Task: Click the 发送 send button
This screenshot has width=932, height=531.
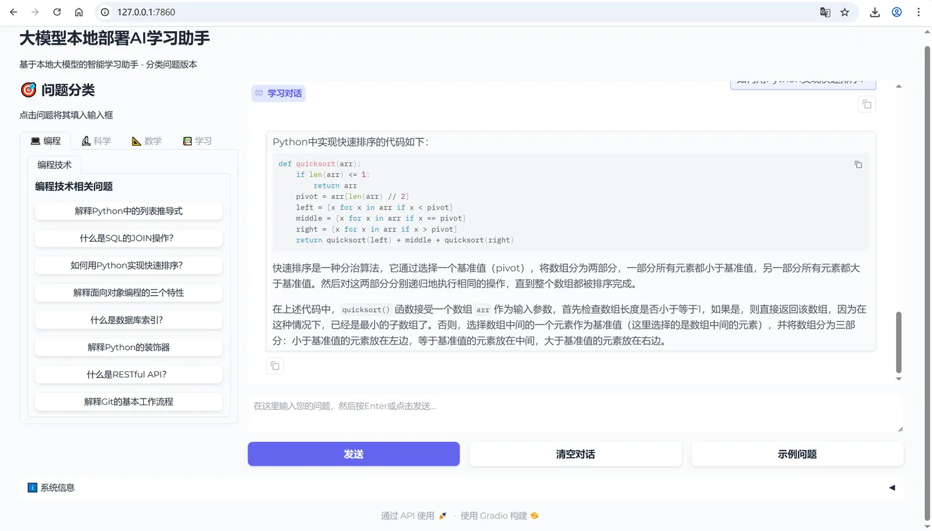Action: pyautogui.click(x=353, y=454)
